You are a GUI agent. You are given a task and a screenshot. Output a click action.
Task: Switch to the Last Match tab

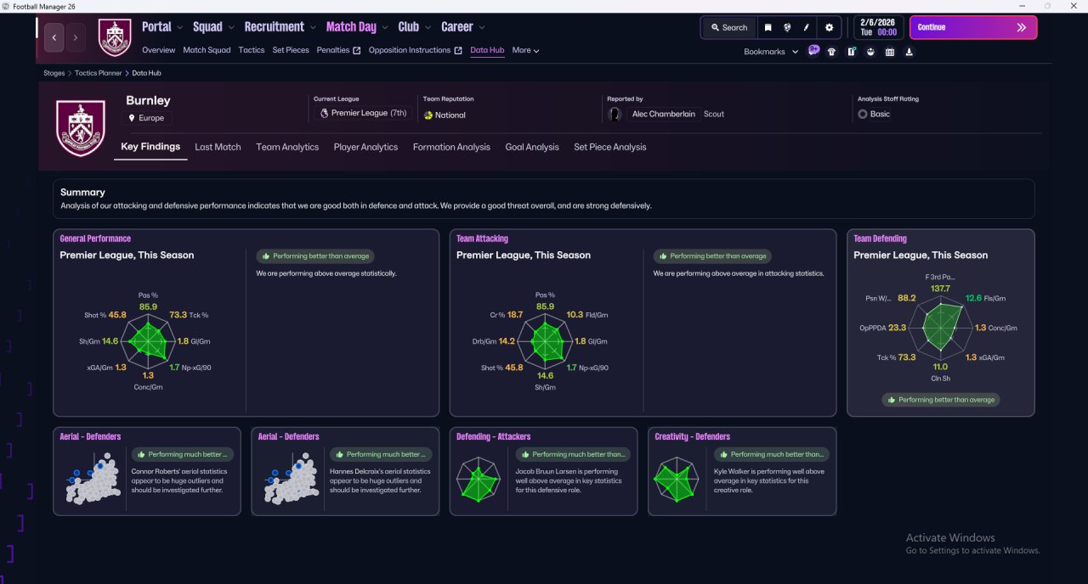click(x=218, y=147)
